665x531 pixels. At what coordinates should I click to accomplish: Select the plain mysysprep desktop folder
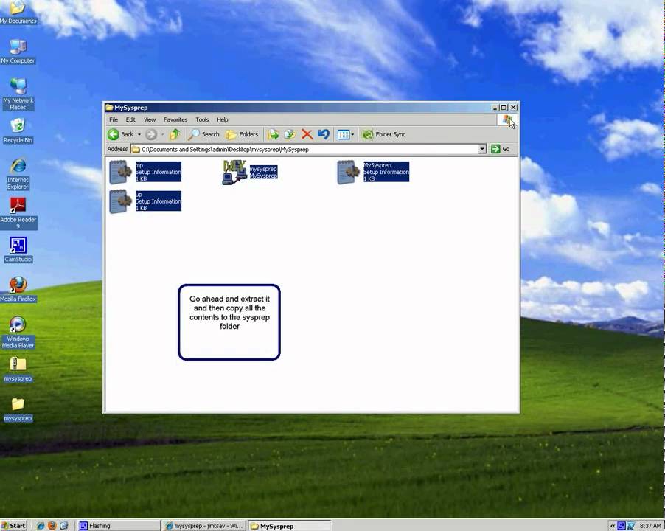pyautogui.click(x=18, y=409)
